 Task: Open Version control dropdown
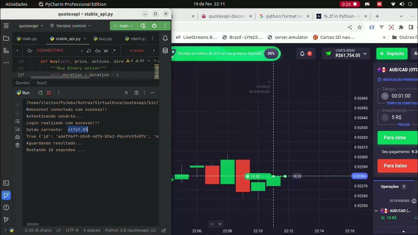click(71, 26)
